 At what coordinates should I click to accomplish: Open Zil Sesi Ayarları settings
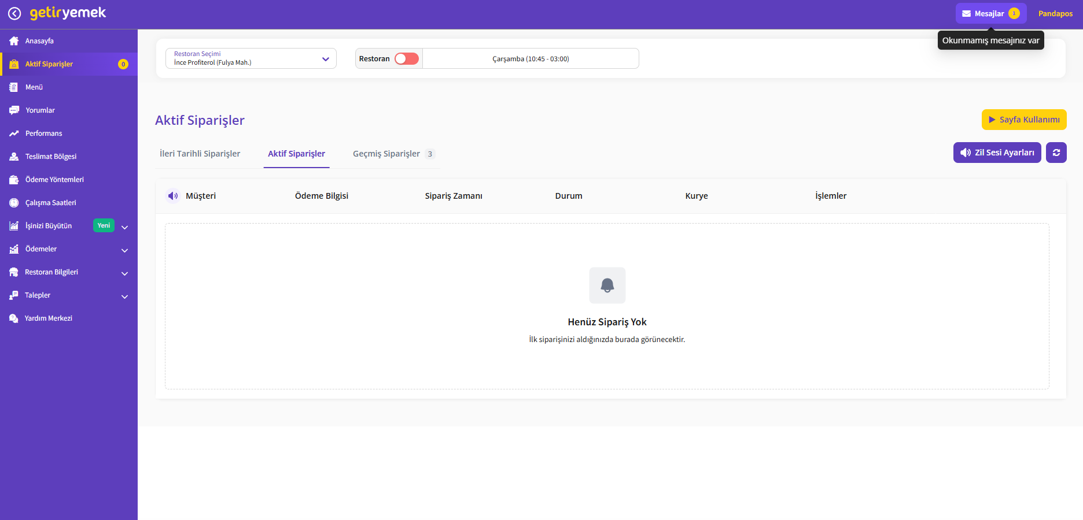[997, 153]
